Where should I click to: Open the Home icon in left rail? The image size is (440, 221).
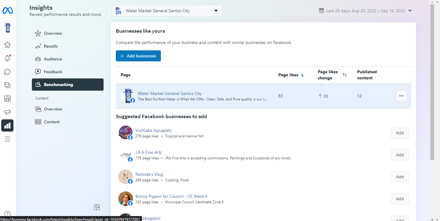tap(7, 45)
